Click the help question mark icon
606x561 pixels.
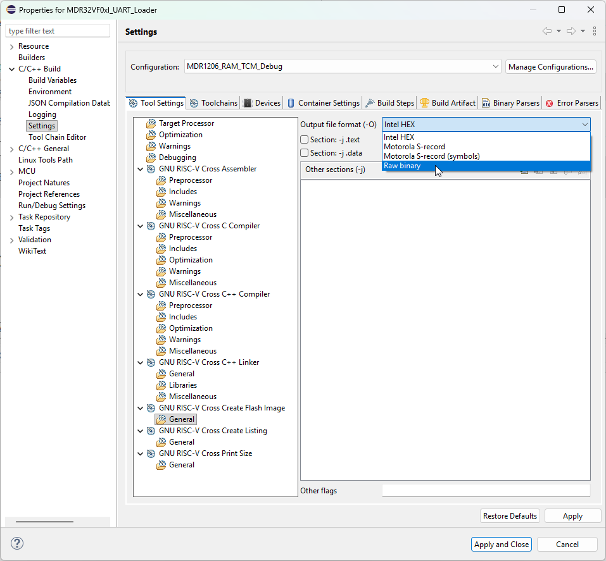(x=17, y=543)
